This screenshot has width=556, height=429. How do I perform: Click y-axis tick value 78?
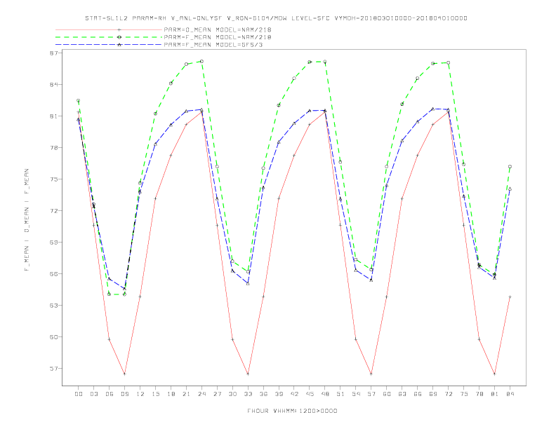click(x=55, y=148)
